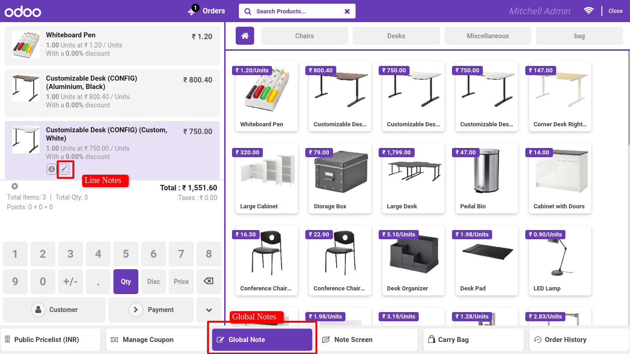Tap numpad key 1
This screenshot has width=630, height=354.
point(15,254)
